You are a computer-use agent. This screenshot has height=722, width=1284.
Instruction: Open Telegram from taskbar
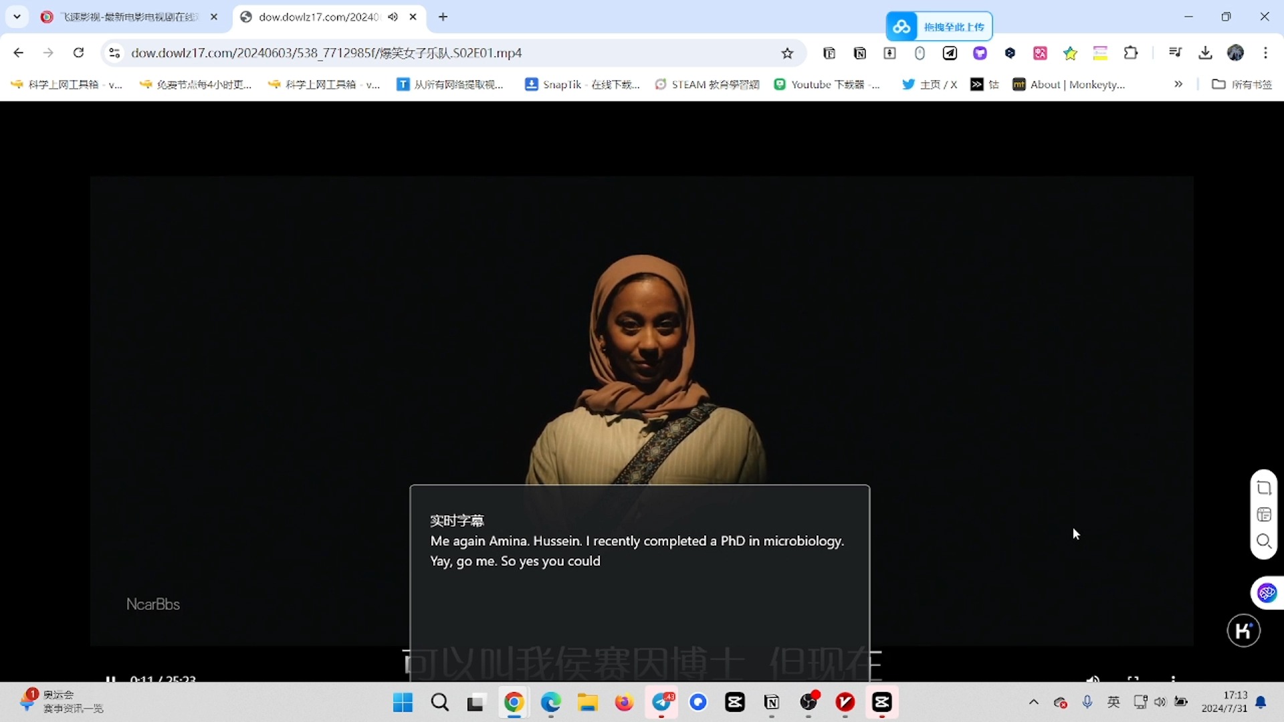[x=661, y=702]
